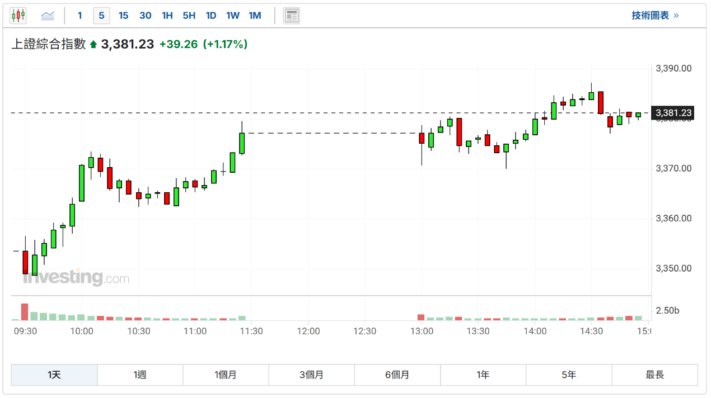Click the 11:30 time axis label

coord(251,331)
